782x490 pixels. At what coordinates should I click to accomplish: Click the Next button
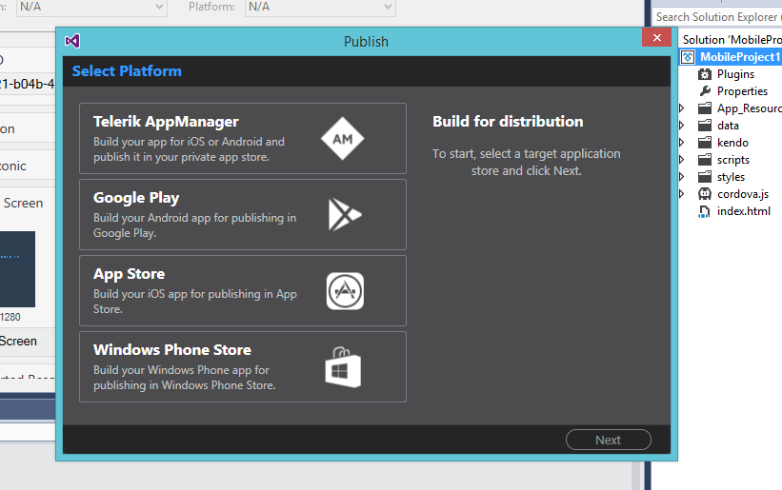click(x=609, y=440)
